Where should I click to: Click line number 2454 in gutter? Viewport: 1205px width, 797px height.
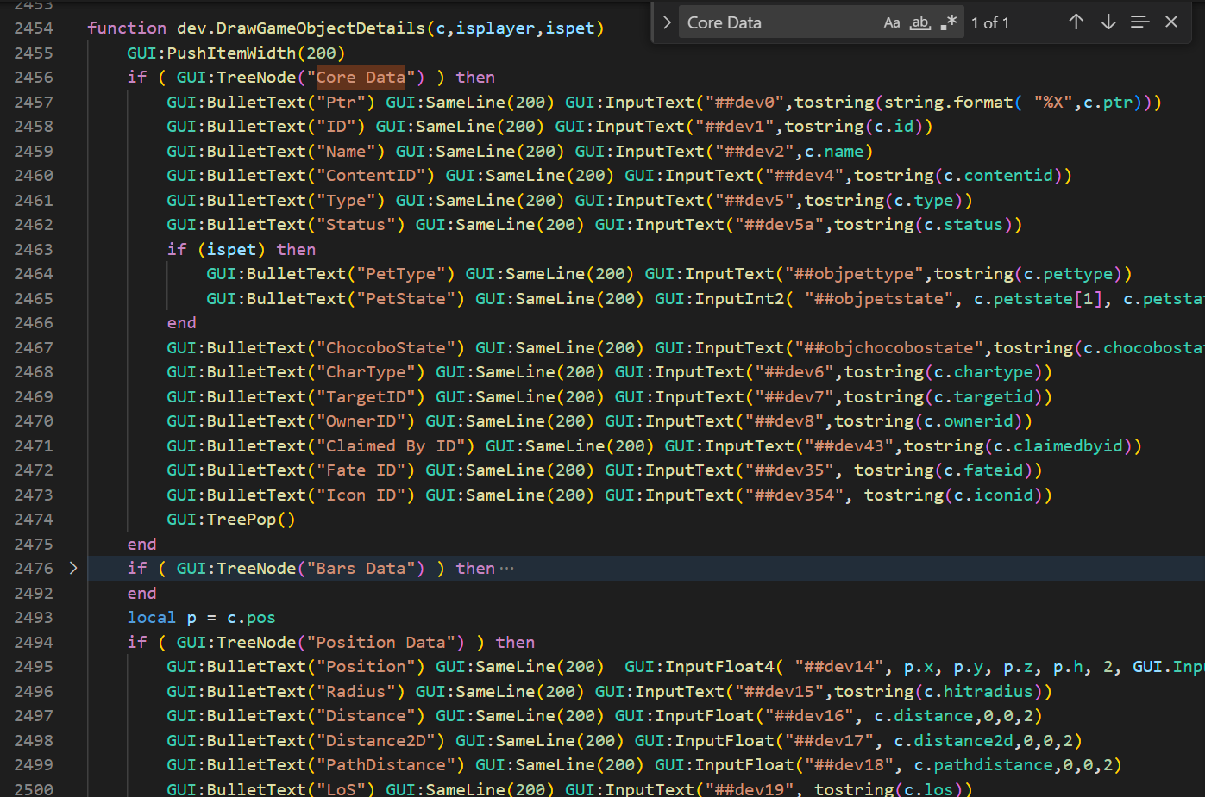(34, 28)
